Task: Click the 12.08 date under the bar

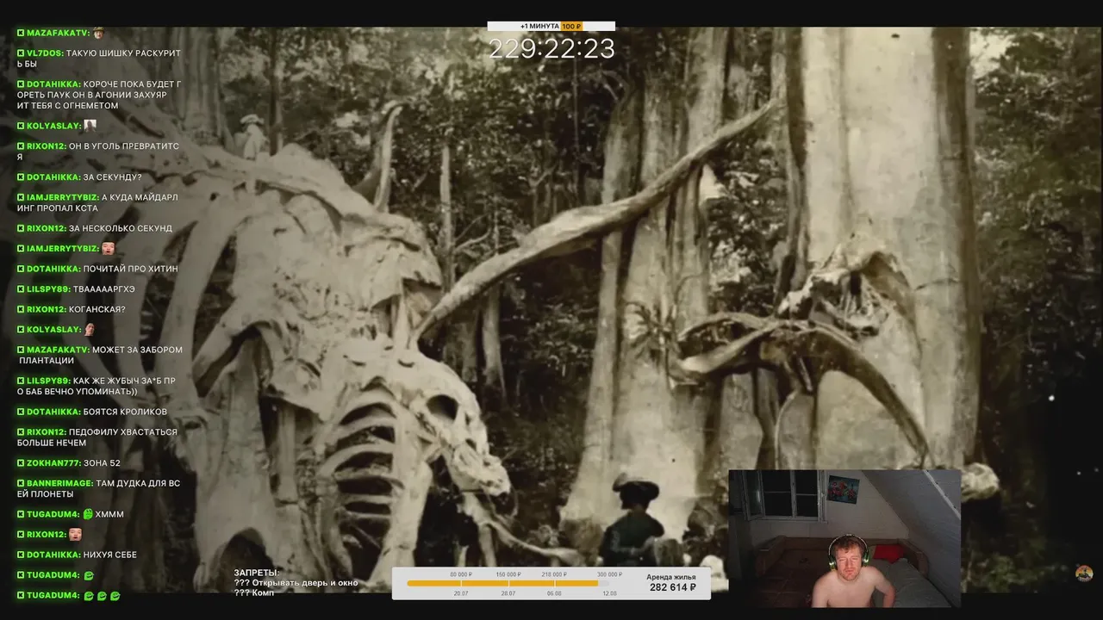Action: click(610, 593)
